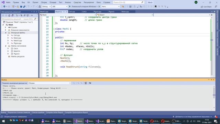Collapse the Файлы заголовков folder
Viewport: 220px width, 124px height.
point(6,46)
